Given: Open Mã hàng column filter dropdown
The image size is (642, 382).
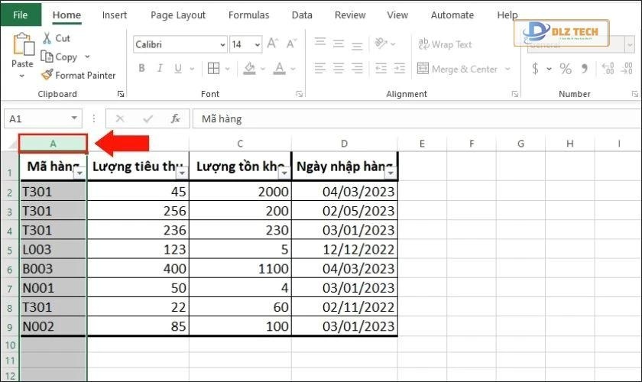Looking at the screenshot, I should 79,173.
